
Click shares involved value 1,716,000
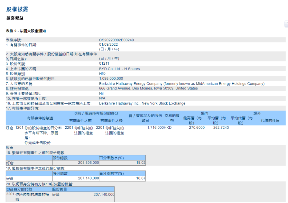pos(155,127)
